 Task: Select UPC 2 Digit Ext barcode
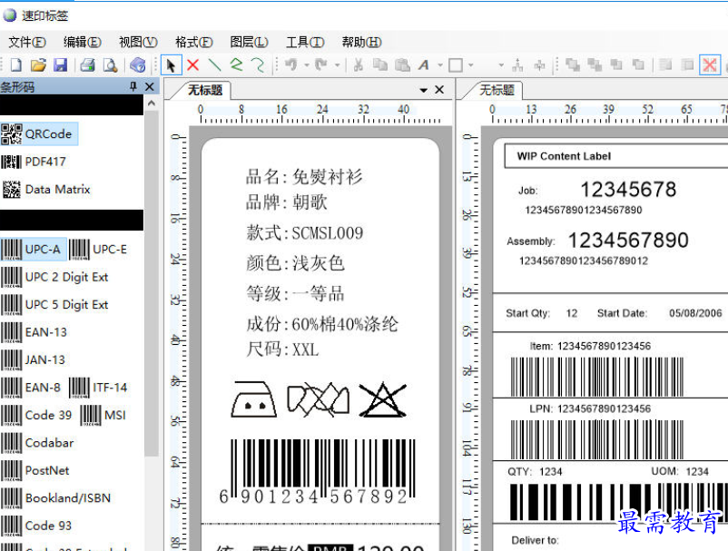coord(54,277)
